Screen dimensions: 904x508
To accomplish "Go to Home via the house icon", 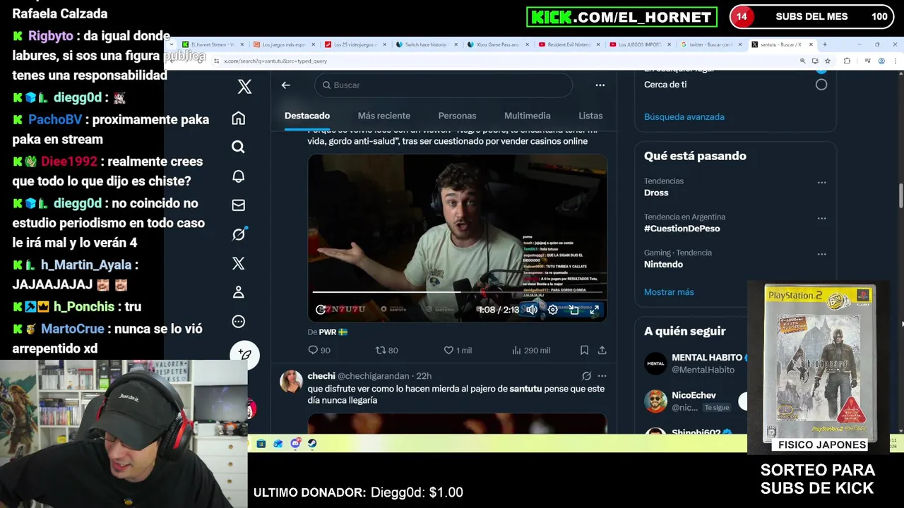I will tap(239, 118).
